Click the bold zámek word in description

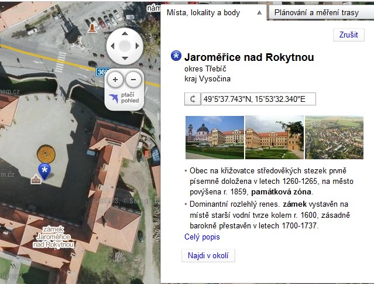point(295,204)
